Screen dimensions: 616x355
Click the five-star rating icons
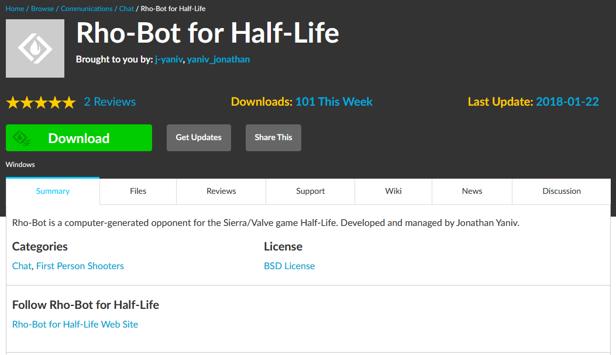tap(41, 102)
